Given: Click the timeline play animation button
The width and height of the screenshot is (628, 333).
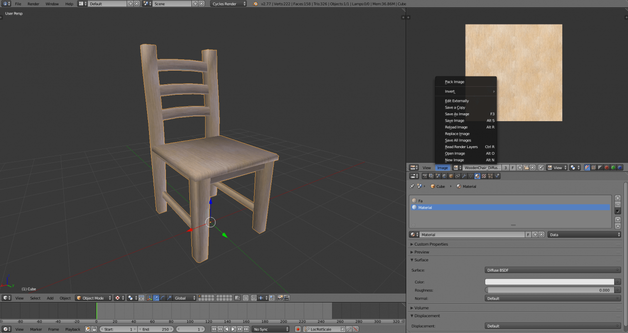Looking at the screenshot, I should [233, 329].
